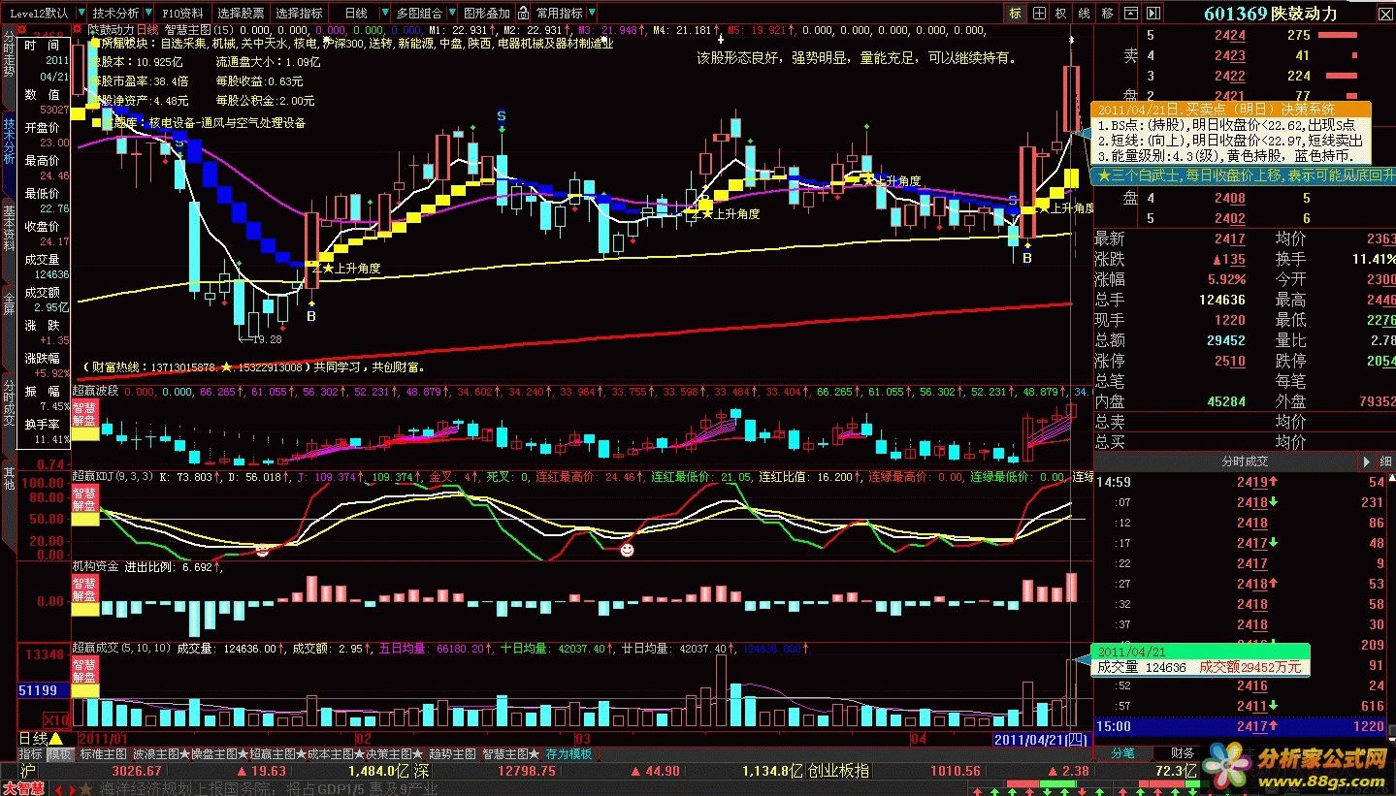Screen dimensions: 1396x796
Task: Click the 技术分析 toolbar button
Action: tap(114, 14)
